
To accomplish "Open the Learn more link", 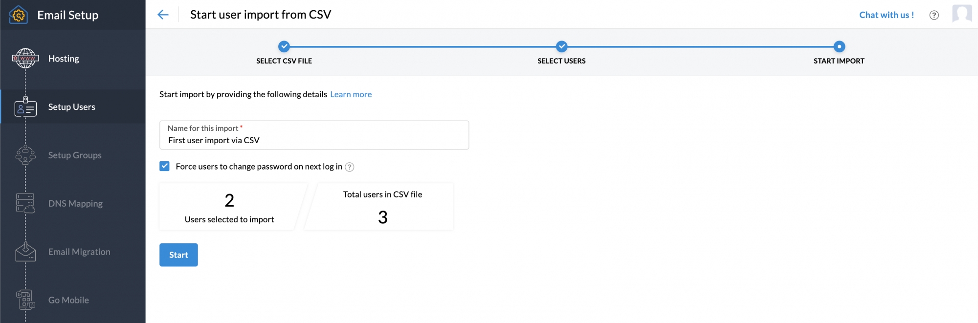I will [351, 94].
